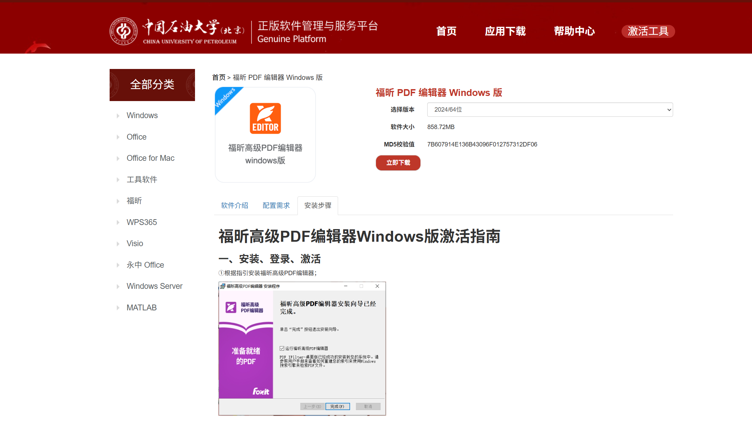Open the 激活工具 navigation button
Viewport: 752px width, 422px height.
[648, 31]
